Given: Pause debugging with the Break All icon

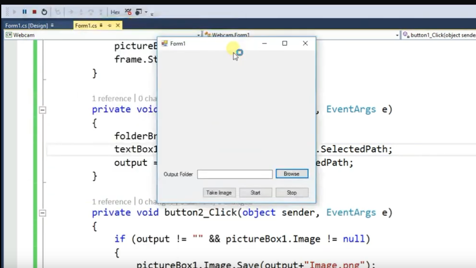Looking at the screenshot, I should click(24, 12).
